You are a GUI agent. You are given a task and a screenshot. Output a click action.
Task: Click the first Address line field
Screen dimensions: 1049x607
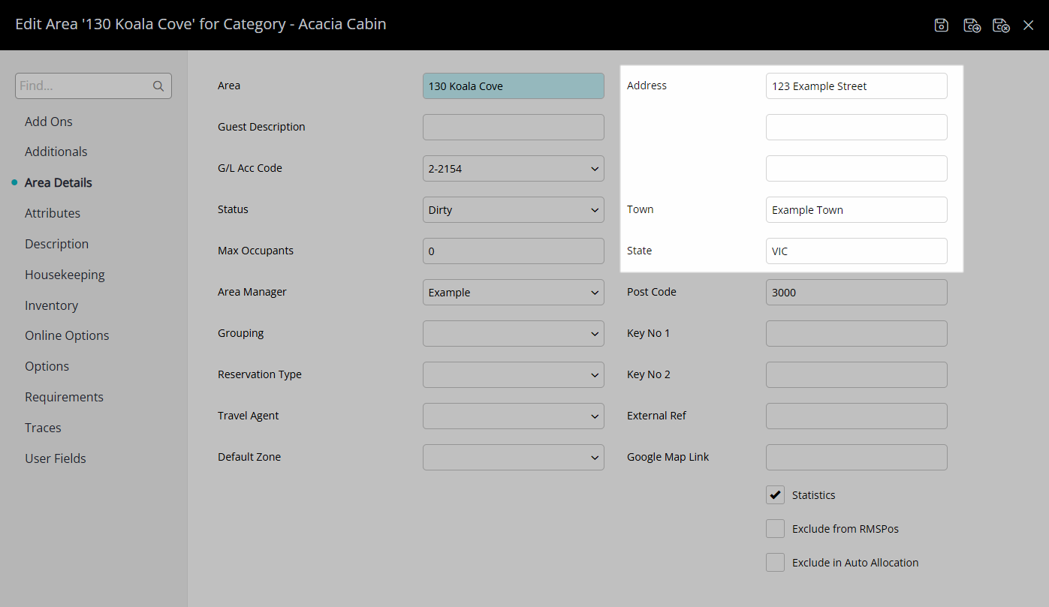pyautogui.click(x=857, y=86)
